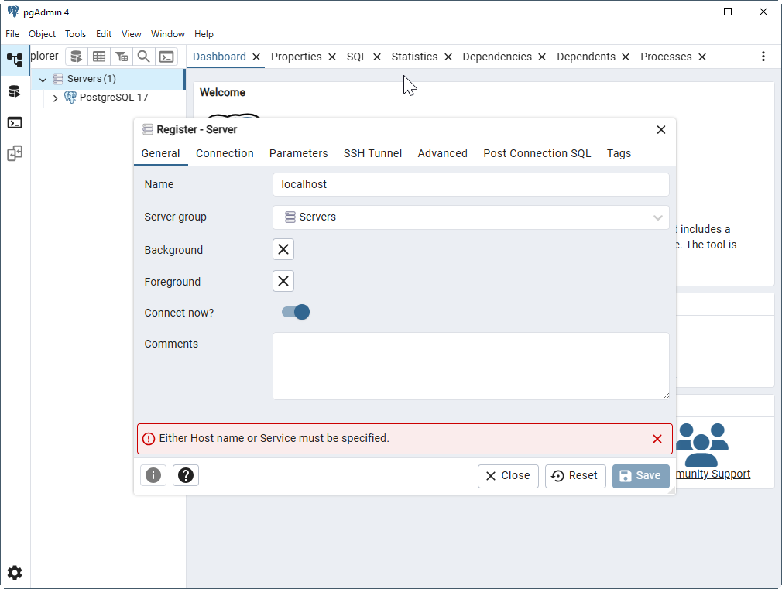782x589 pixels.
Task: Dismiss the host name error message
Action: tap(657, 439)
